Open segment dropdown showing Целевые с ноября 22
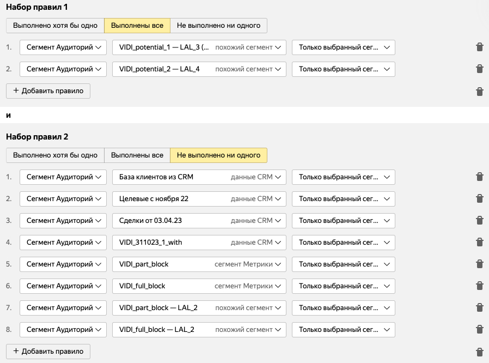Screen dimensions: 489x363 point(199,199)
